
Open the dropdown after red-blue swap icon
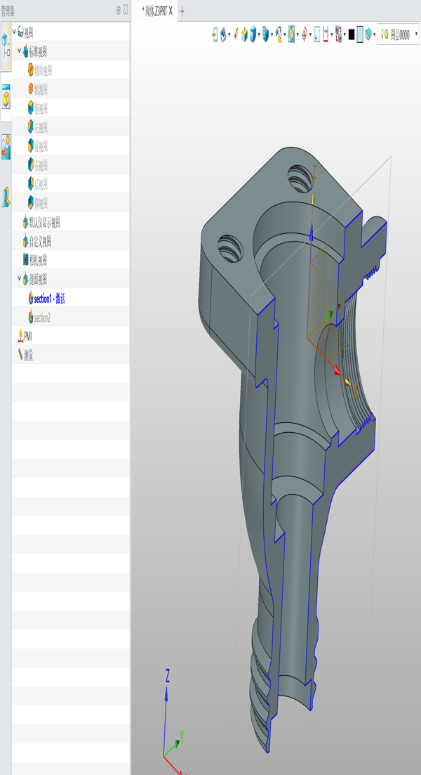point(345,35)
